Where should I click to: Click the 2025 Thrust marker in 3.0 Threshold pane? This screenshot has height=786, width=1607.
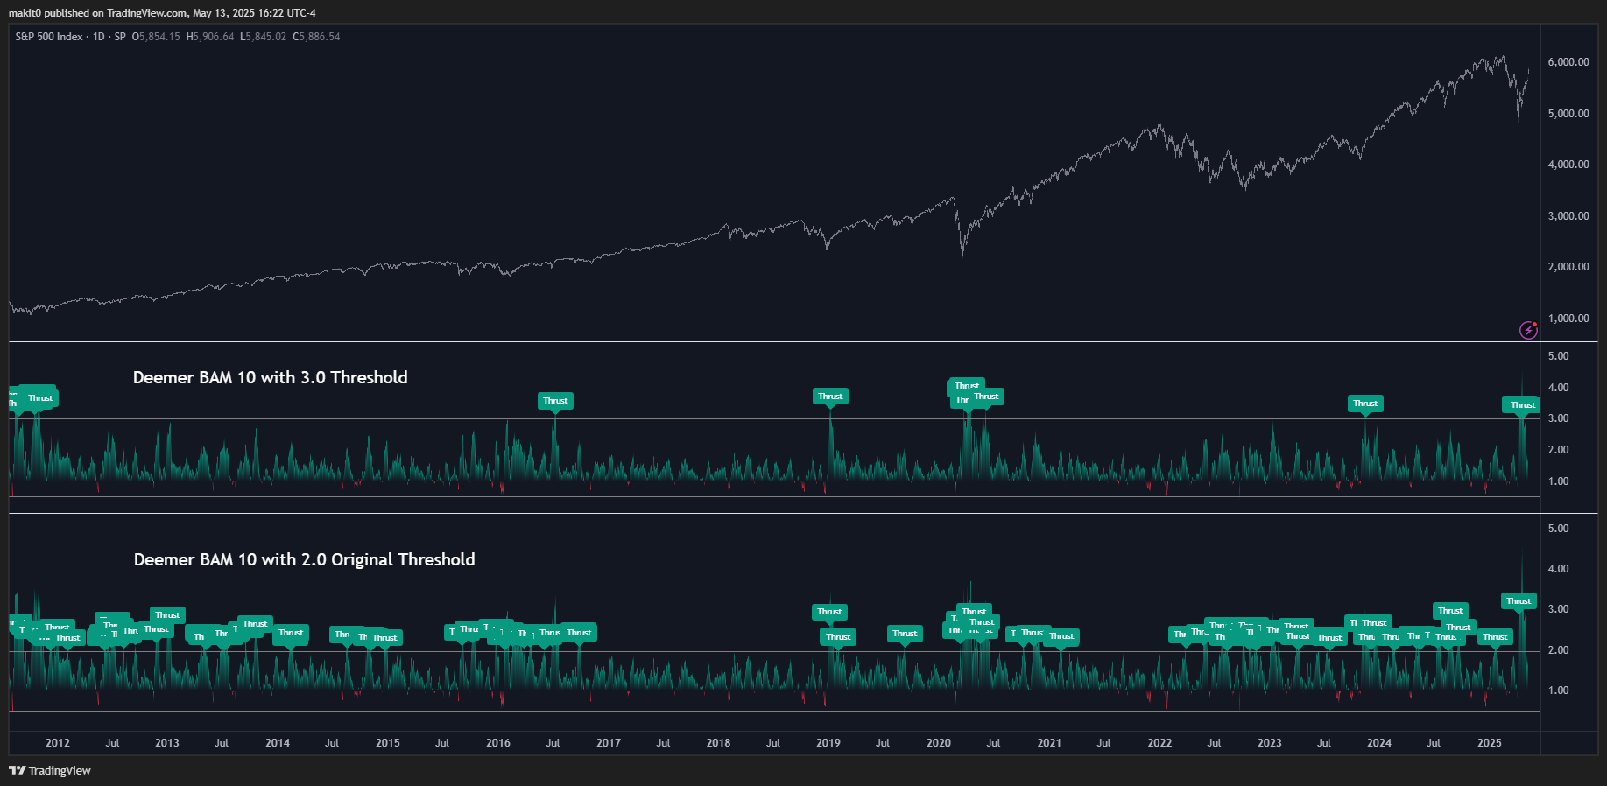click(1523, 404)
